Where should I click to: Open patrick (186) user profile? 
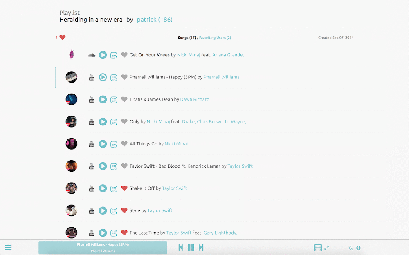coord(155,20)
